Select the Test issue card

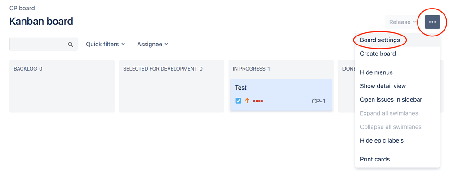point(281,95)
